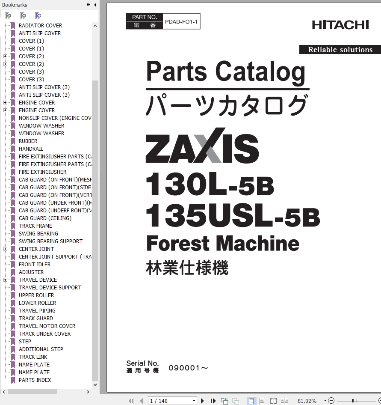Image resolution: width=381 pixels, height=405 pixels.
Task: Click the bookmark flag icon beside ADJUSTER
Action: coord(13,272)
